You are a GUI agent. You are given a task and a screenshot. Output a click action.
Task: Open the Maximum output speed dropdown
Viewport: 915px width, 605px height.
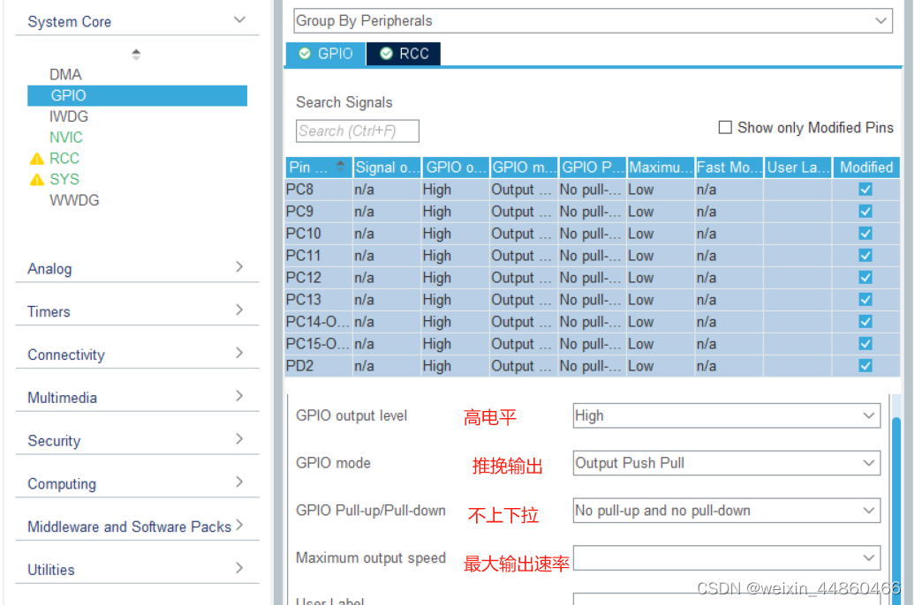[x=869, y=557]
